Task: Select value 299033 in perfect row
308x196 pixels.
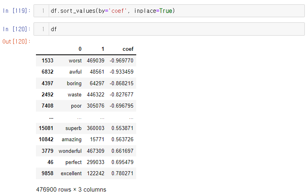Action: (x=95, y=162)
